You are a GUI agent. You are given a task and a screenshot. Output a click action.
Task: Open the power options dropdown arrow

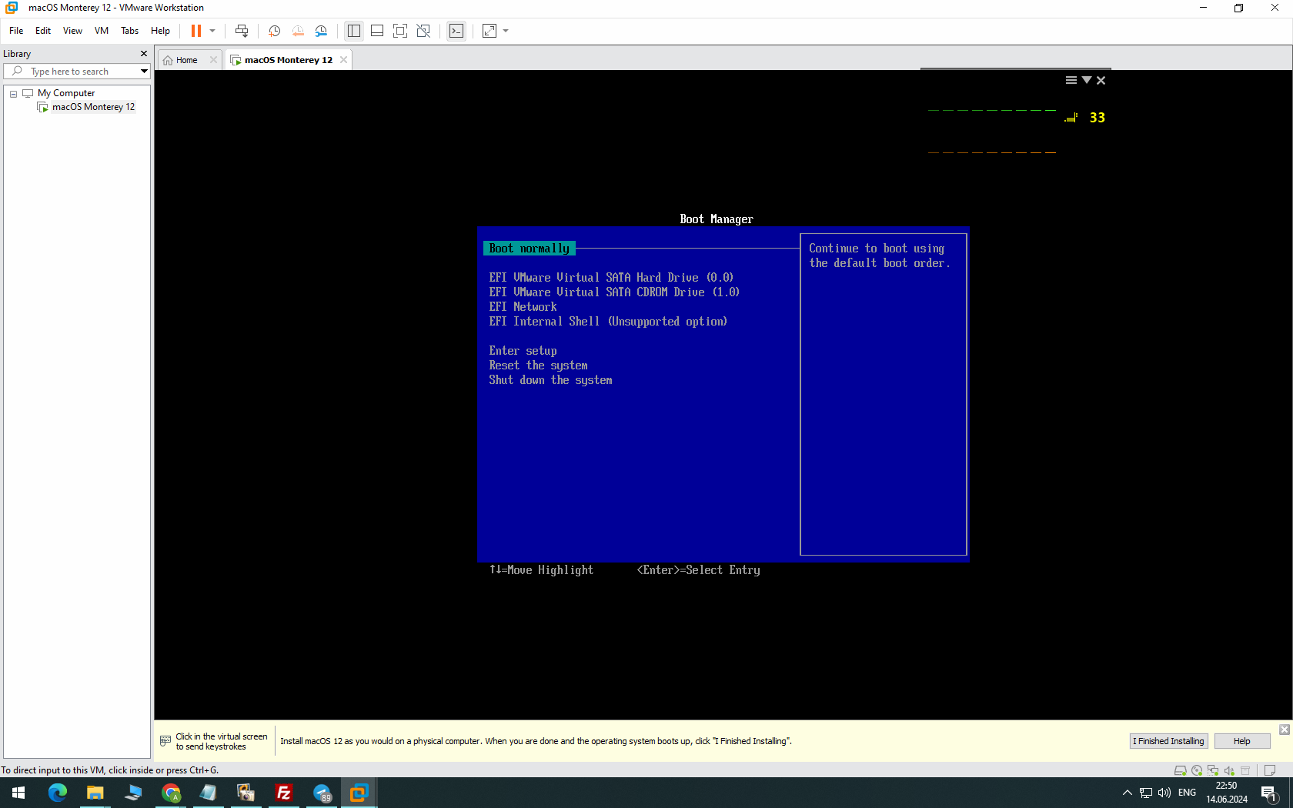coord(212,31)
